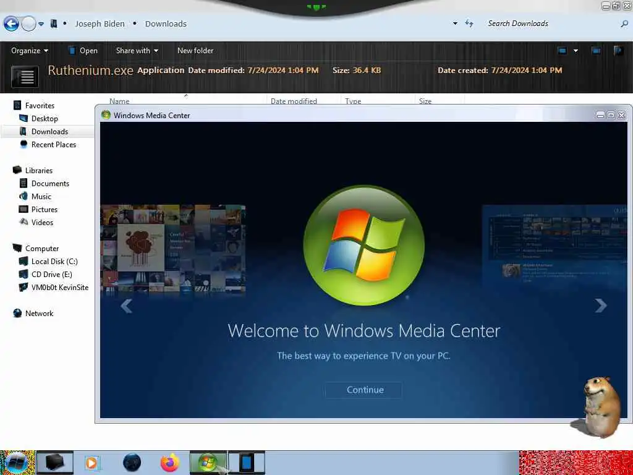This screenshot has width=633, height=475.
Task: Click the Date modified value in details pane
Action: pos(283,71)
